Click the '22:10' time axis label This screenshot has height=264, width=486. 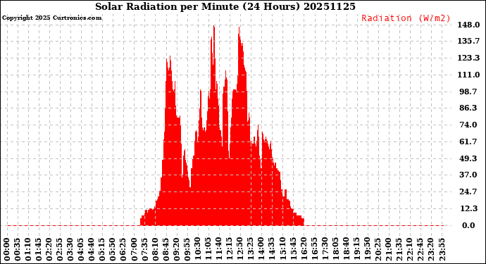coord(410,250)
